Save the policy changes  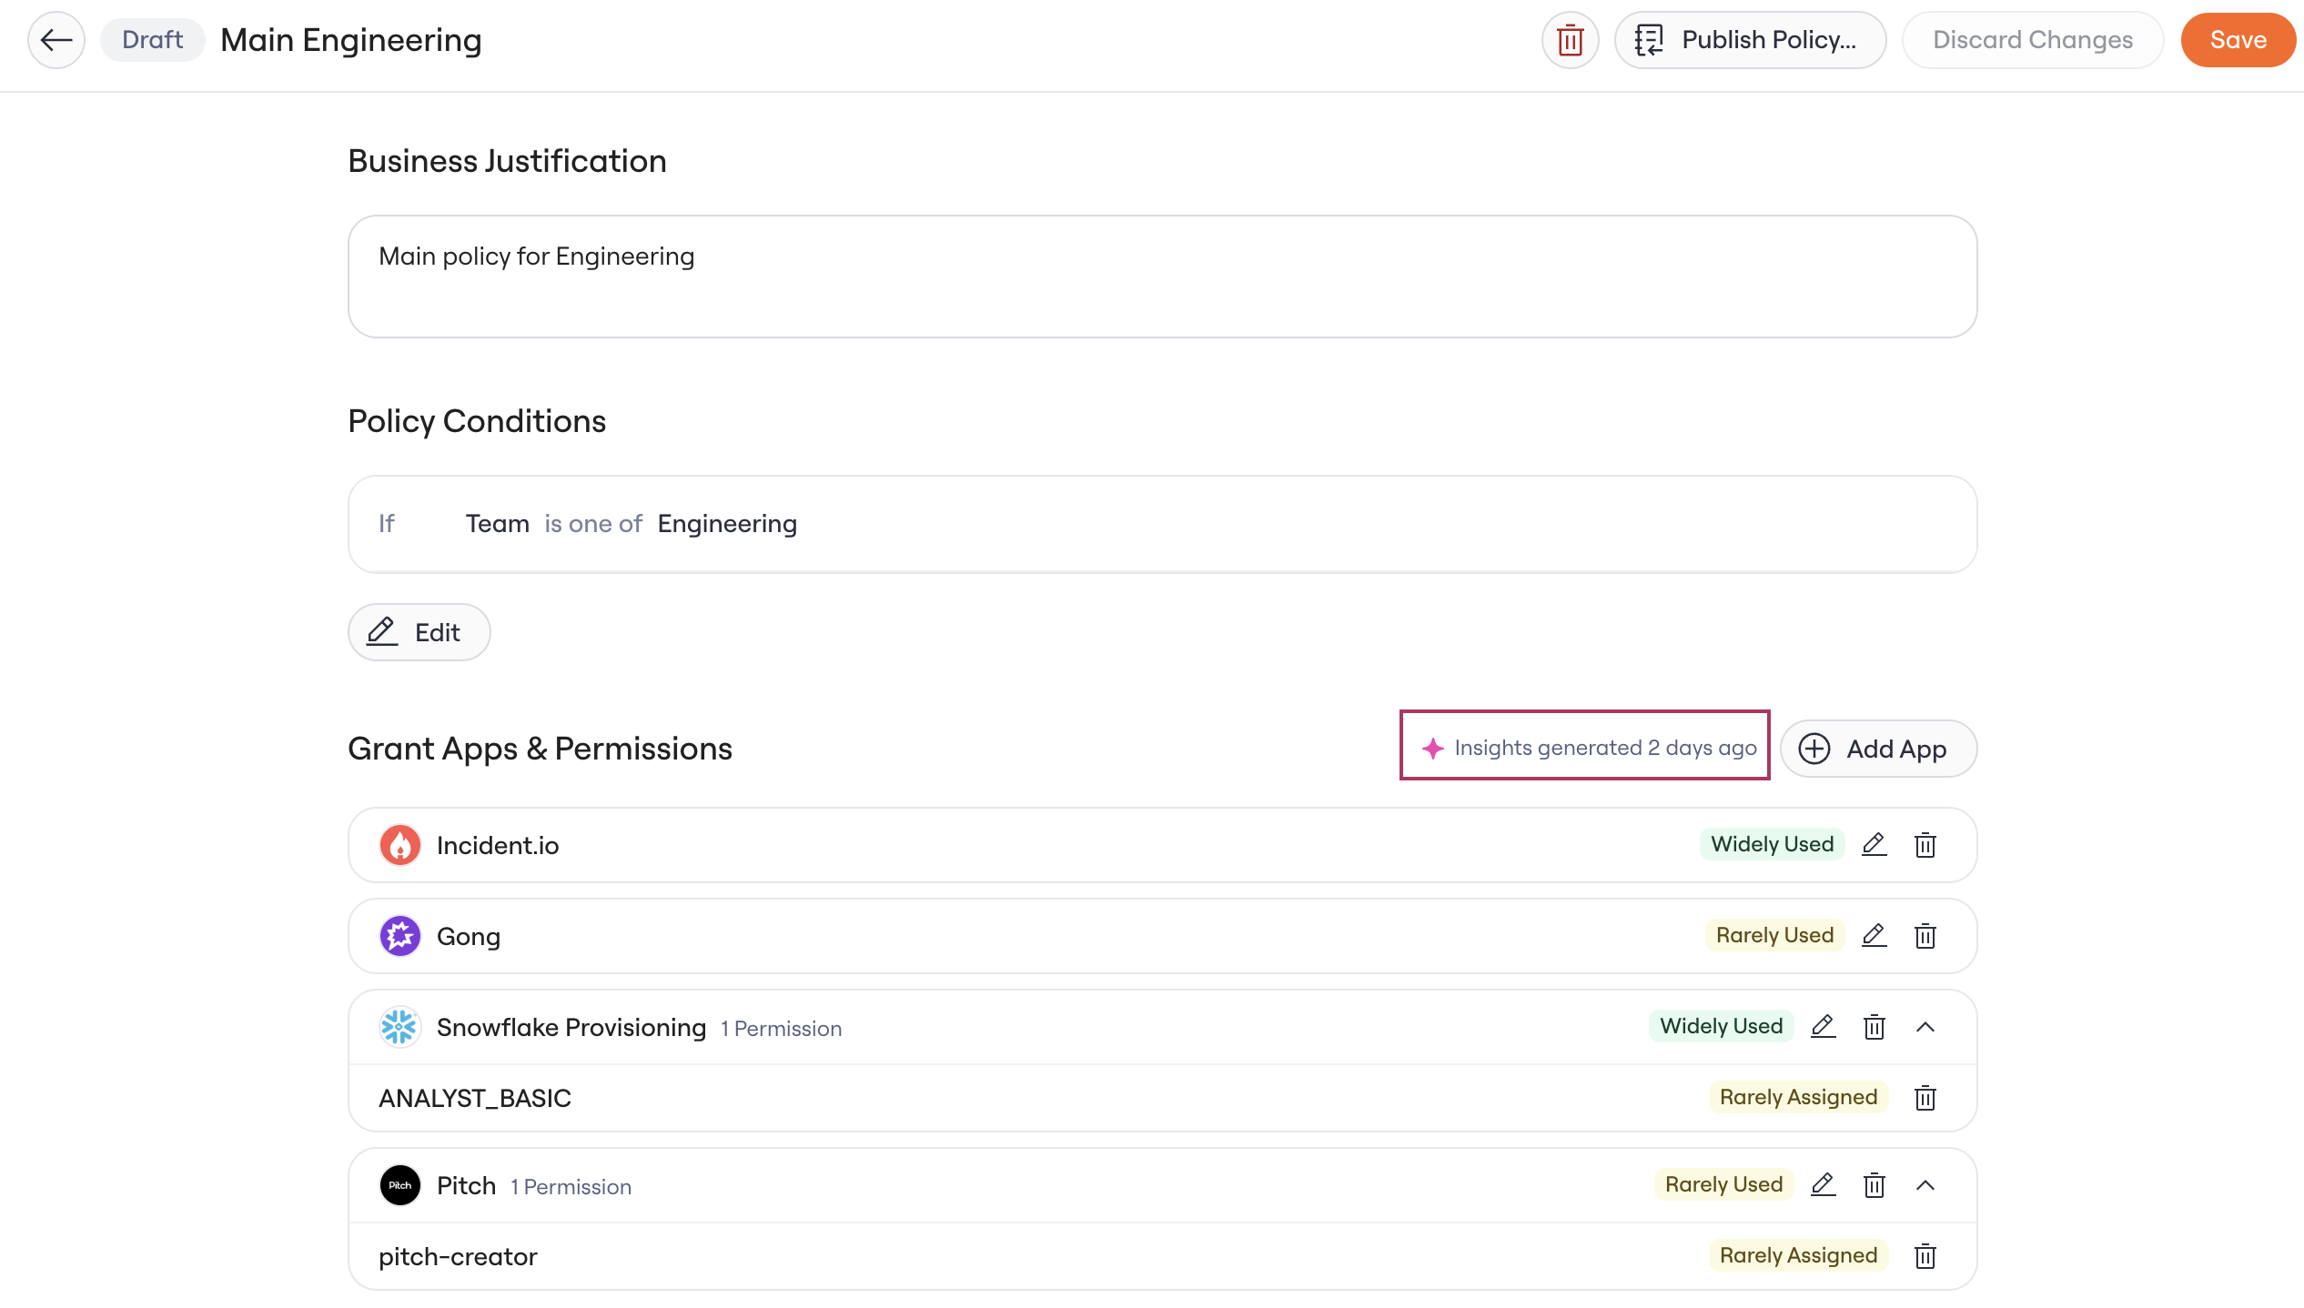coord(2238,40)
